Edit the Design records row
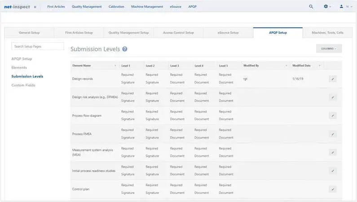Image resolution: width=357 pixels, height=202 pixels. pos(332,79)
